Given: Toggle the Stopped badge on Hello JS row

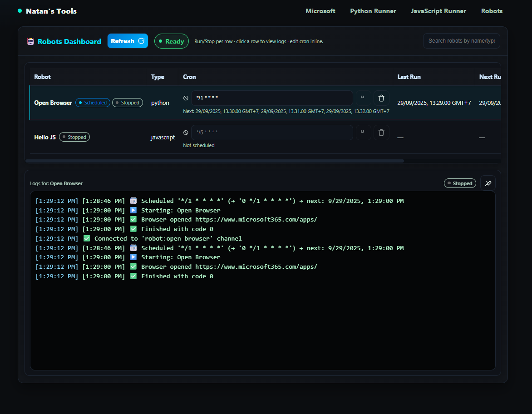Looking at the screenshot, I should (74, 137).
